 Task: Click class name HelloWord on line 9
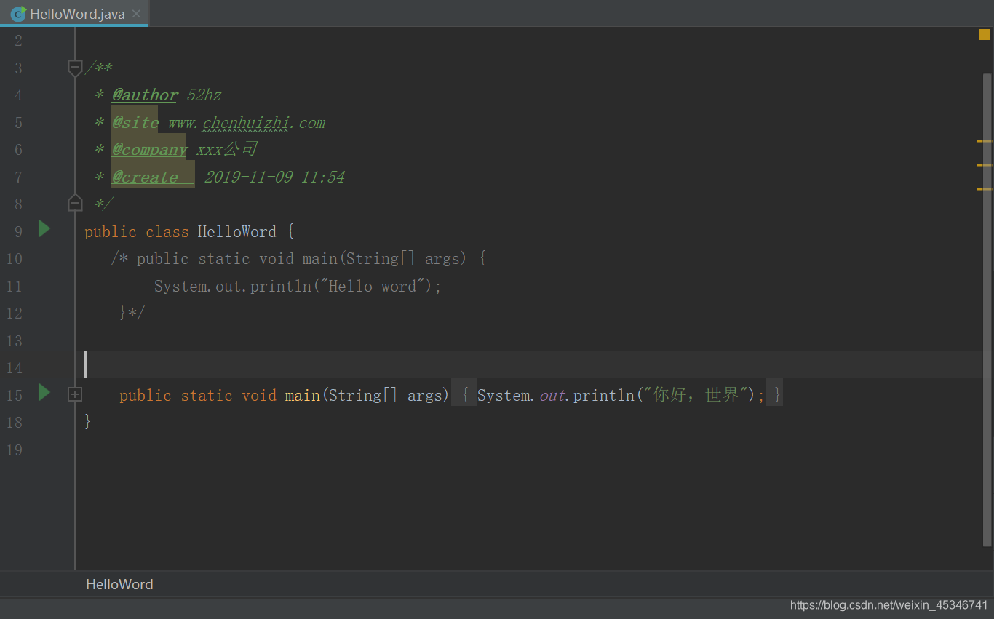click(x=237, y=231)
